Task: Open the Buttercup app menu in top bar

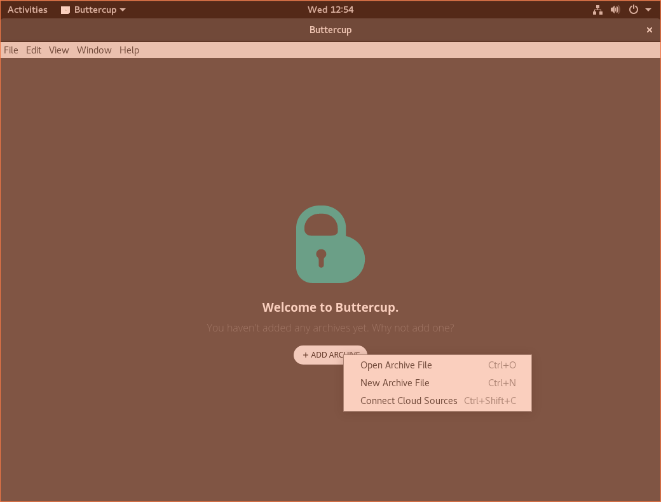Action: pyautogui.click(x=93, y=10)
